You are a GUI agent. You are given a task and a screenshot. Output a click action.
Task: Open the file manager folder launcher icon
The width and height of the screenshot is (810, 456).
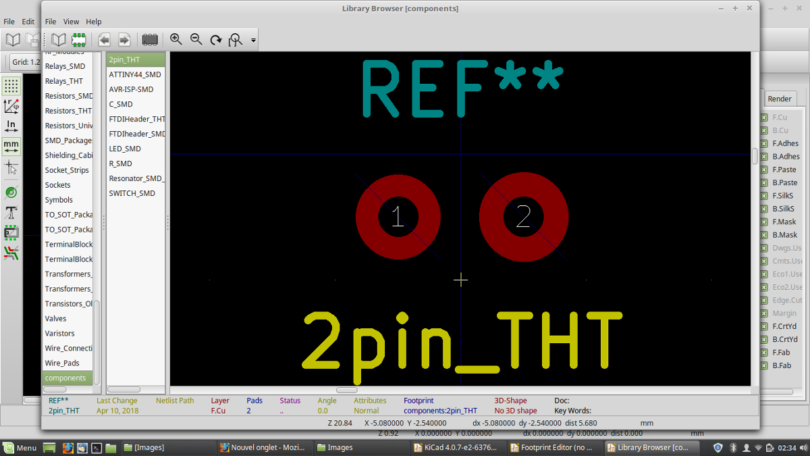point(111,447)
